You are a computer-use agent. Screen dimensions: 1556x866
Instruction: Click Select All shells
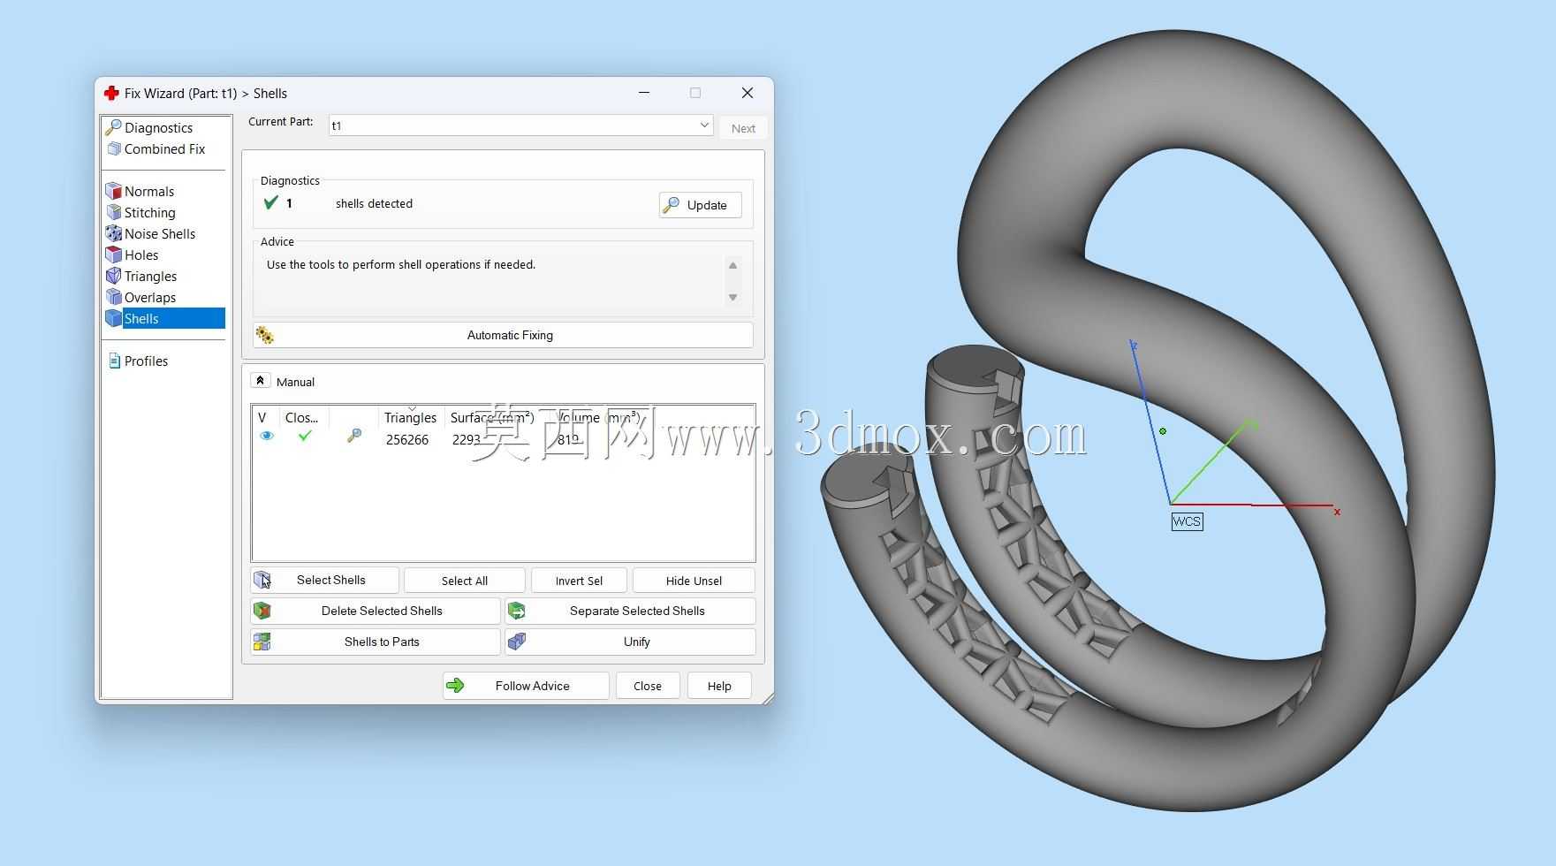(465, 581)
